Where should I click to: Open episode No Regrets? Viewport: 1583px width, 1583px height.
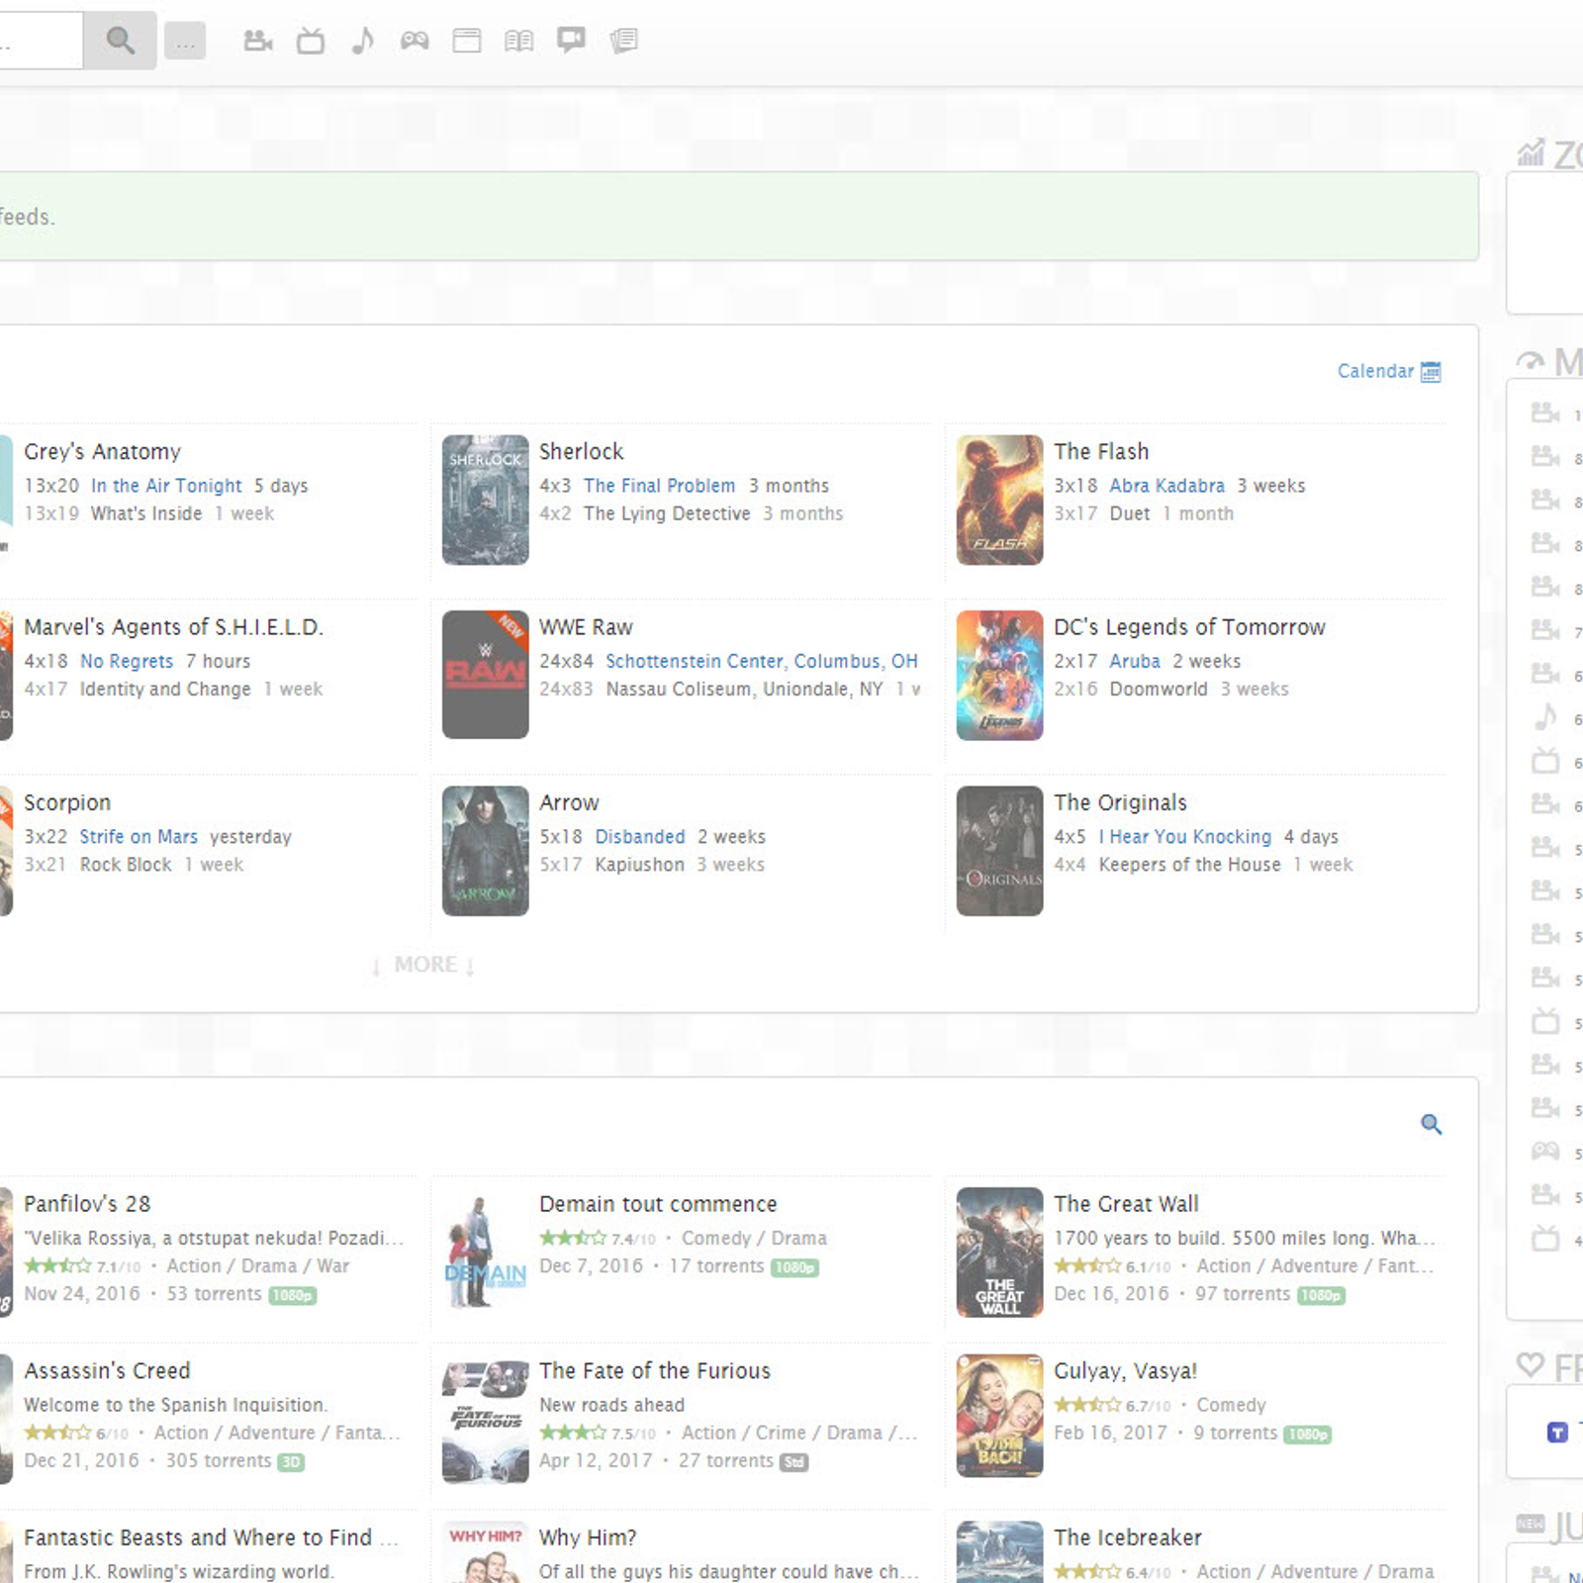127,661
